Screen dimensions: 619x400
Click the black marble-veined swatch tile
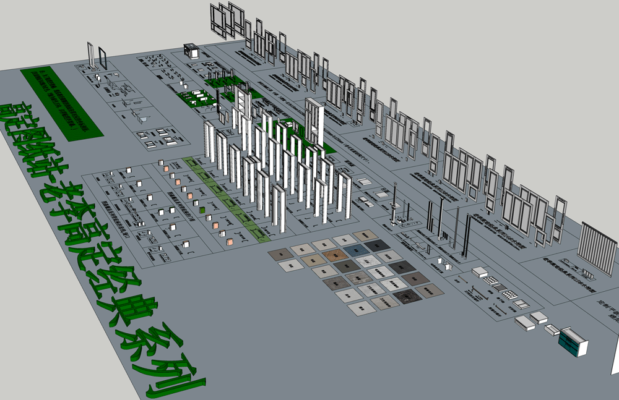click(407, 297)
